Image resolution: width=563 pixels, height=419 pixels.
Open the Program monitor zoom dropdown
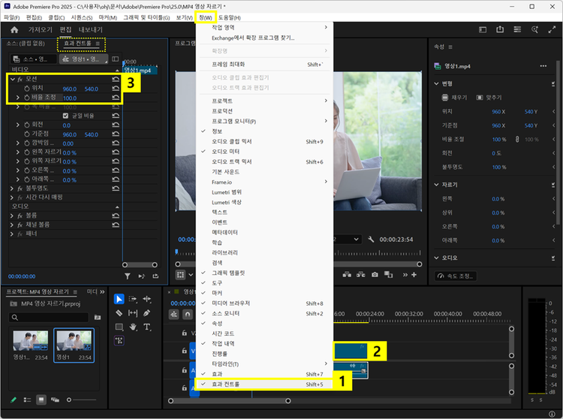click(x=348, y=239)
